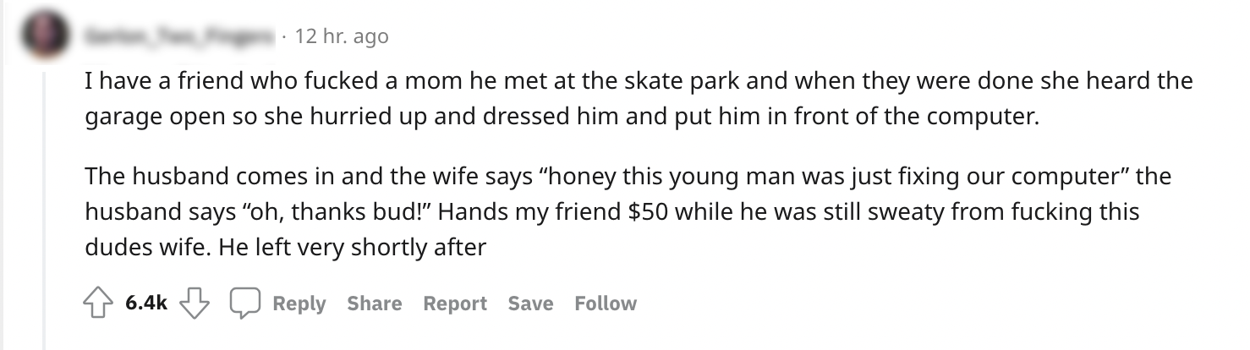Open the blurred username profile link
The height and width of the screenshot is (350, 1250).
click(178, 36)
